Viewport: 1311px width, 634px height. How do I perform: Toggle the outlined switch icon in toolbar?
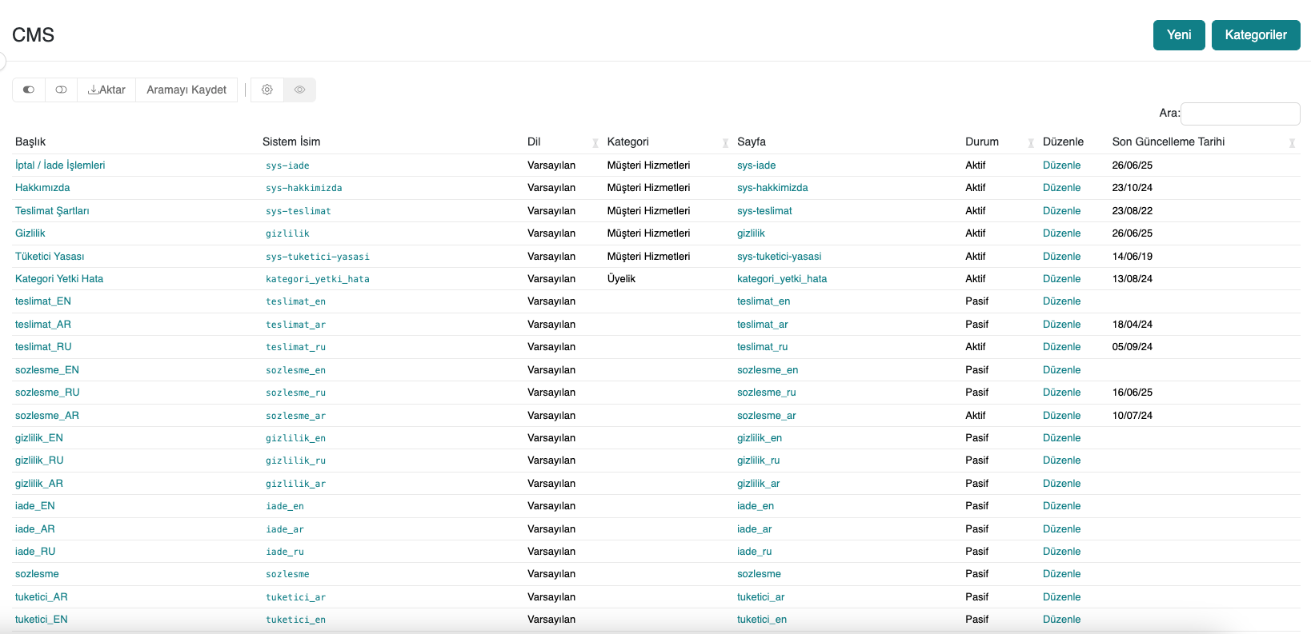tap(61, 90)
